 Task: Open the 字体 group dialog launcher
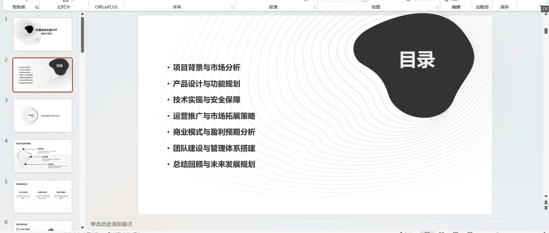tap(232, 7)
